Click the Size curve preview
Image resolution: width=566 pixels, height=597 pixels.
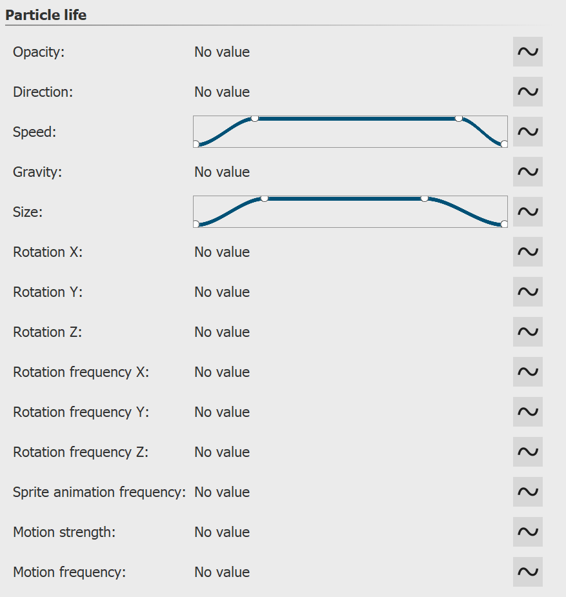[350, 211]
